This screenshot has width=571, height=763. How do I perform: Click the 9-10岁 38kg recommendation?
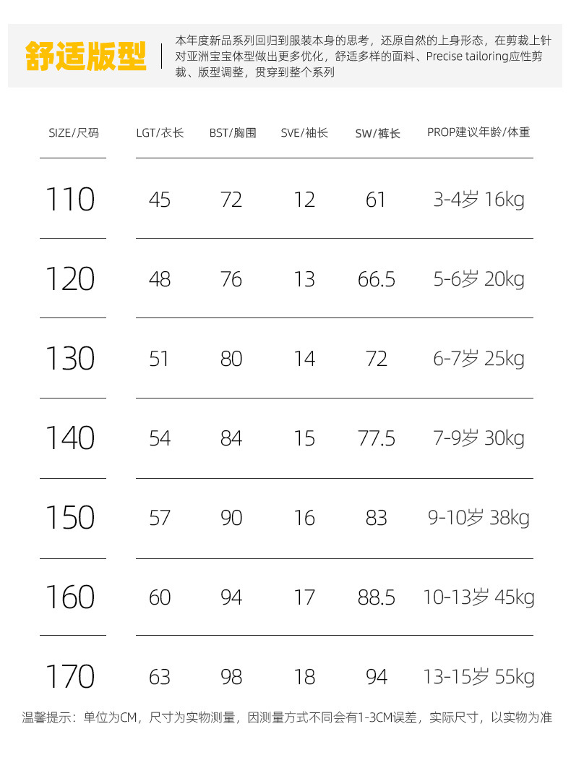tap(478, 518)
